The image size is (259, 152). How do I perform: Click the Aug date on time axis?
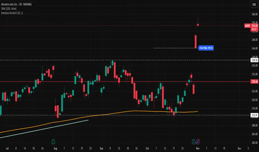[x=55, y=148]
